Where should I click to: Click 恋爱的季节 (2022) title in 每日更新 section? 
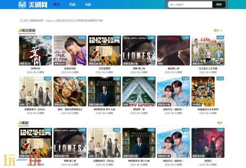point(35,109)
